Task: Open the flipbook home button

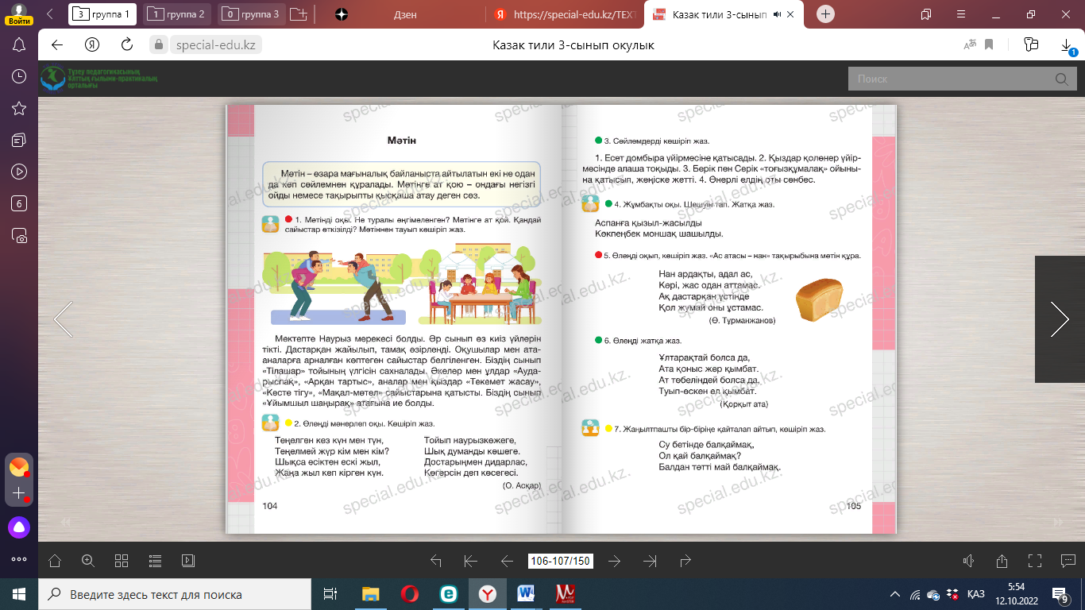Action: (x=55, y=561)
